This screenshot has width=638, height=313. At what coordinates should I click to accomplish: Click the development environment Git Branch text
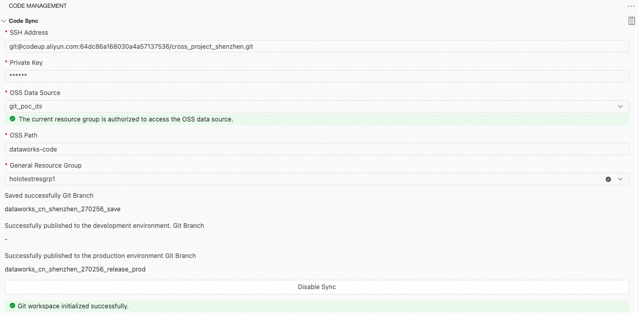104,226
